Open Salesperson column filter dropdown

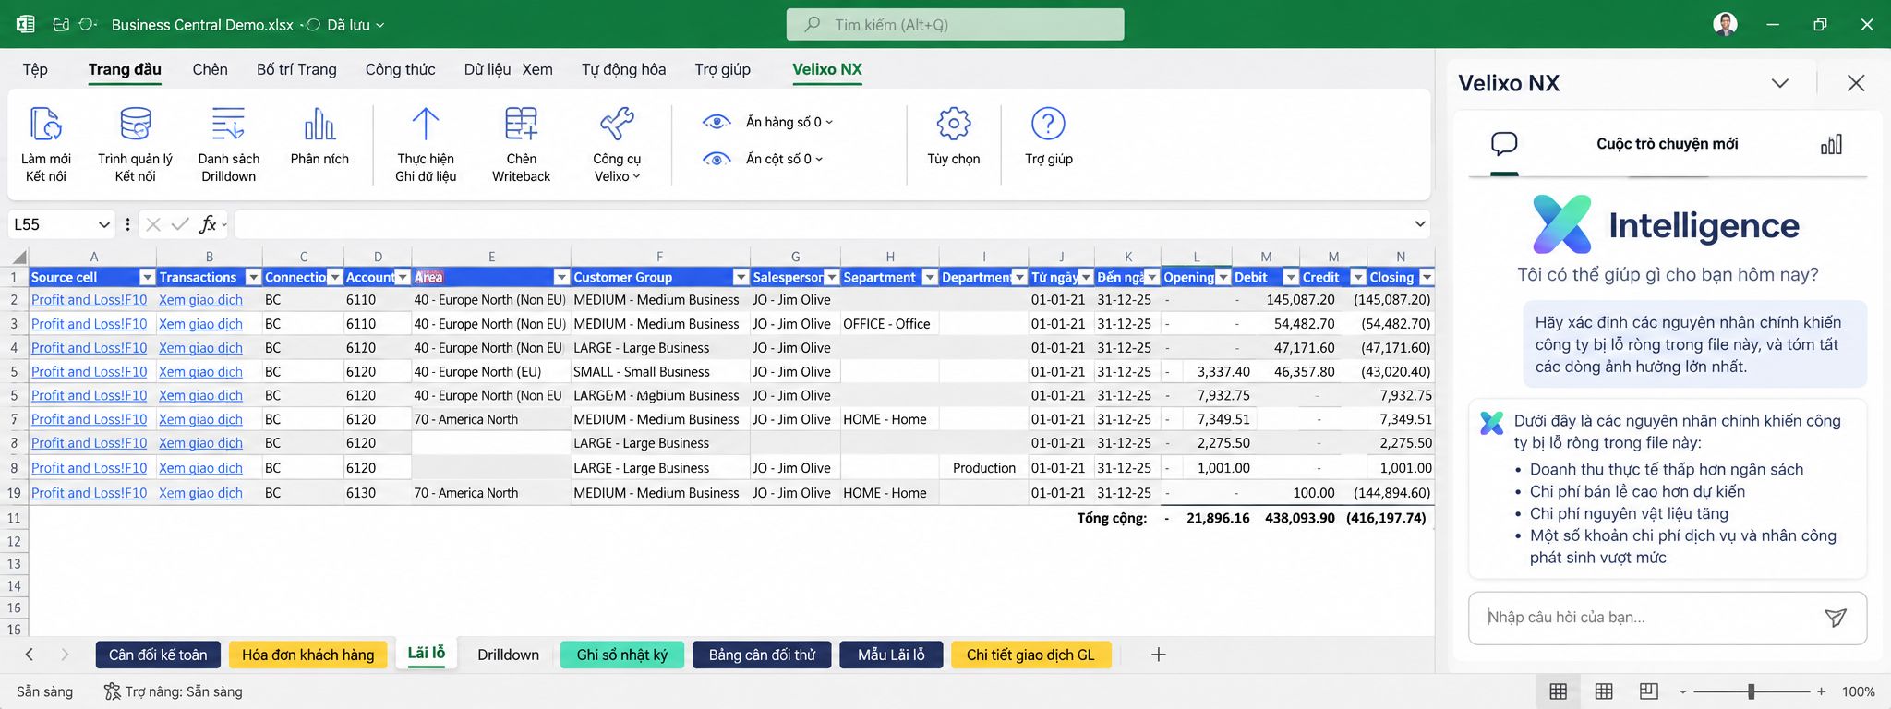click(831, 277)
